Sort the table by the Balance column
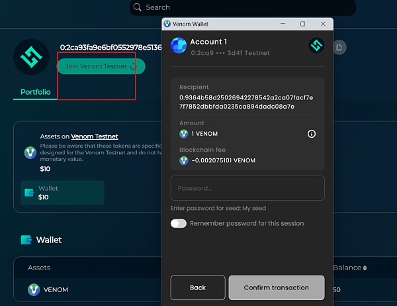Image resolution: width=397 pixels, height=306 pixels. (x=350, y=268)
